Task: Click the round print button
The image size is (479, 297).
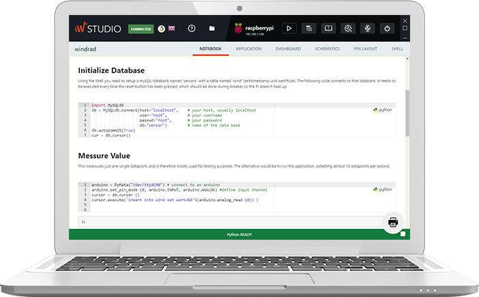Action: coord(393,222)
